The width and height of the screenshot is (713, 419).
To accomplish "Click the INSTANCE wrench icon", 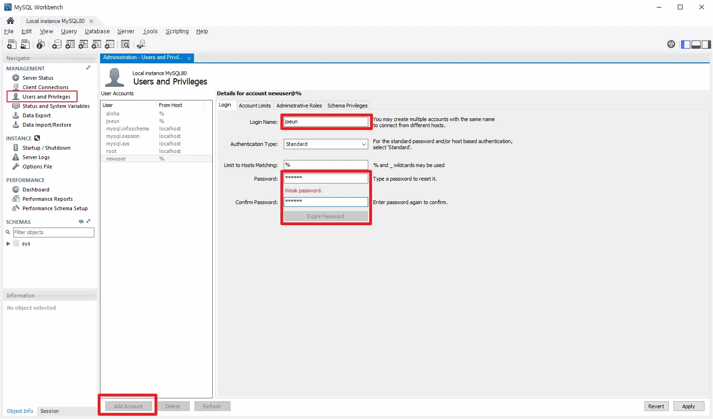I will [37, 138].
